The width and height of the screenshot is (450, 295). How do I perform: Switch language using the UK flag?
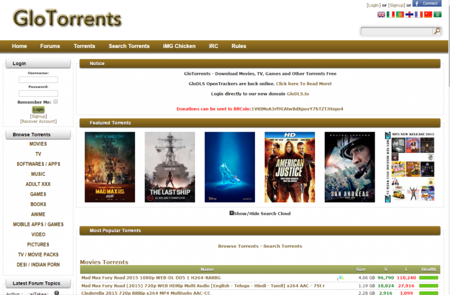(381, 15)
